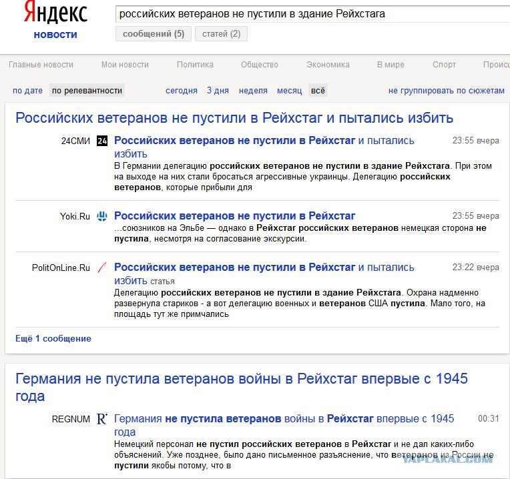Click the 00:31 timestamp
The height and width of the screenshot is (479, 510).
(488, 418)
